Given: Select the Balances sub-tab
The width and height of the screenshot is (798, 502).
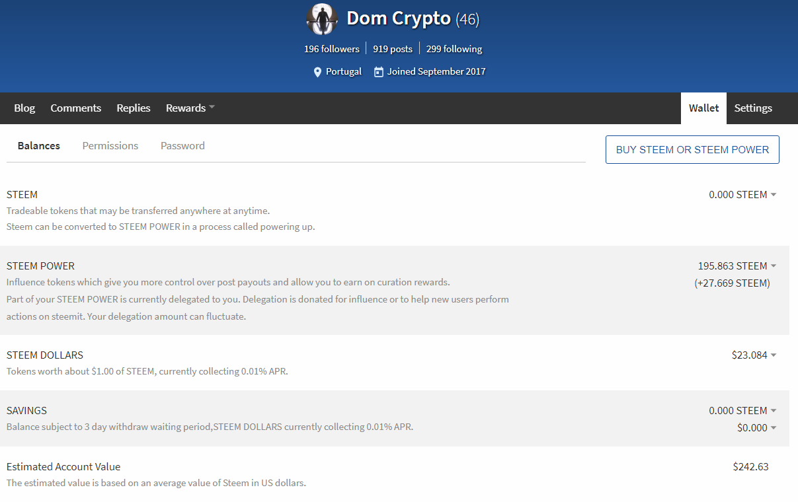Looking at the screenshot, I should tap(39, 146).
